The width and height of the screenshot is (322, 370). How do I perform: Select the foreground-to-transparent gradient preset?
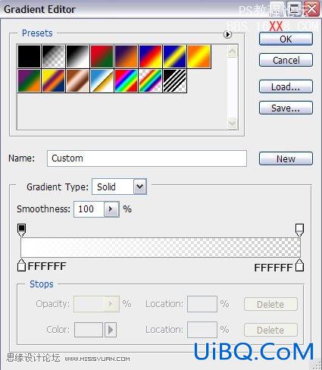click(x=54, y=56)
